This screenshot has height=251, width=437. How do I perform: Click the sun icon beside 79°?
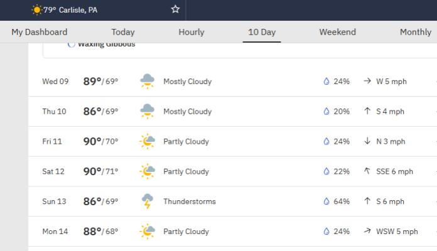(36, 10)
